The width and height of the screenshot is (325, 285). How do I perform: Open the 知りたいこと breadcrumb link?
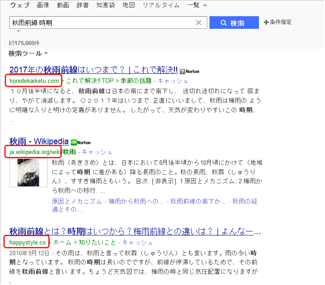pyautogui.click(x=97, y=242)
